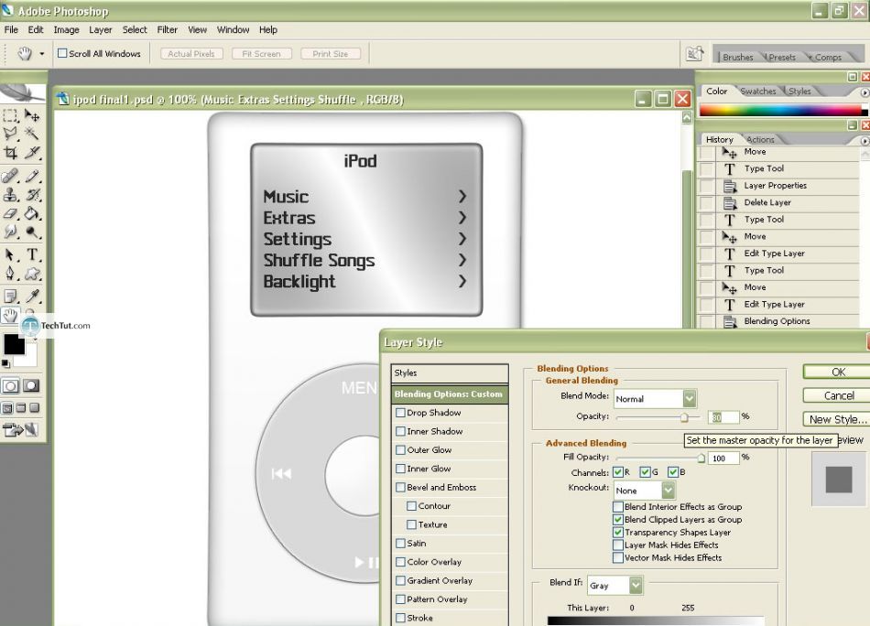Click the New Style button
870x626 pixels.
tap(838, 420)
